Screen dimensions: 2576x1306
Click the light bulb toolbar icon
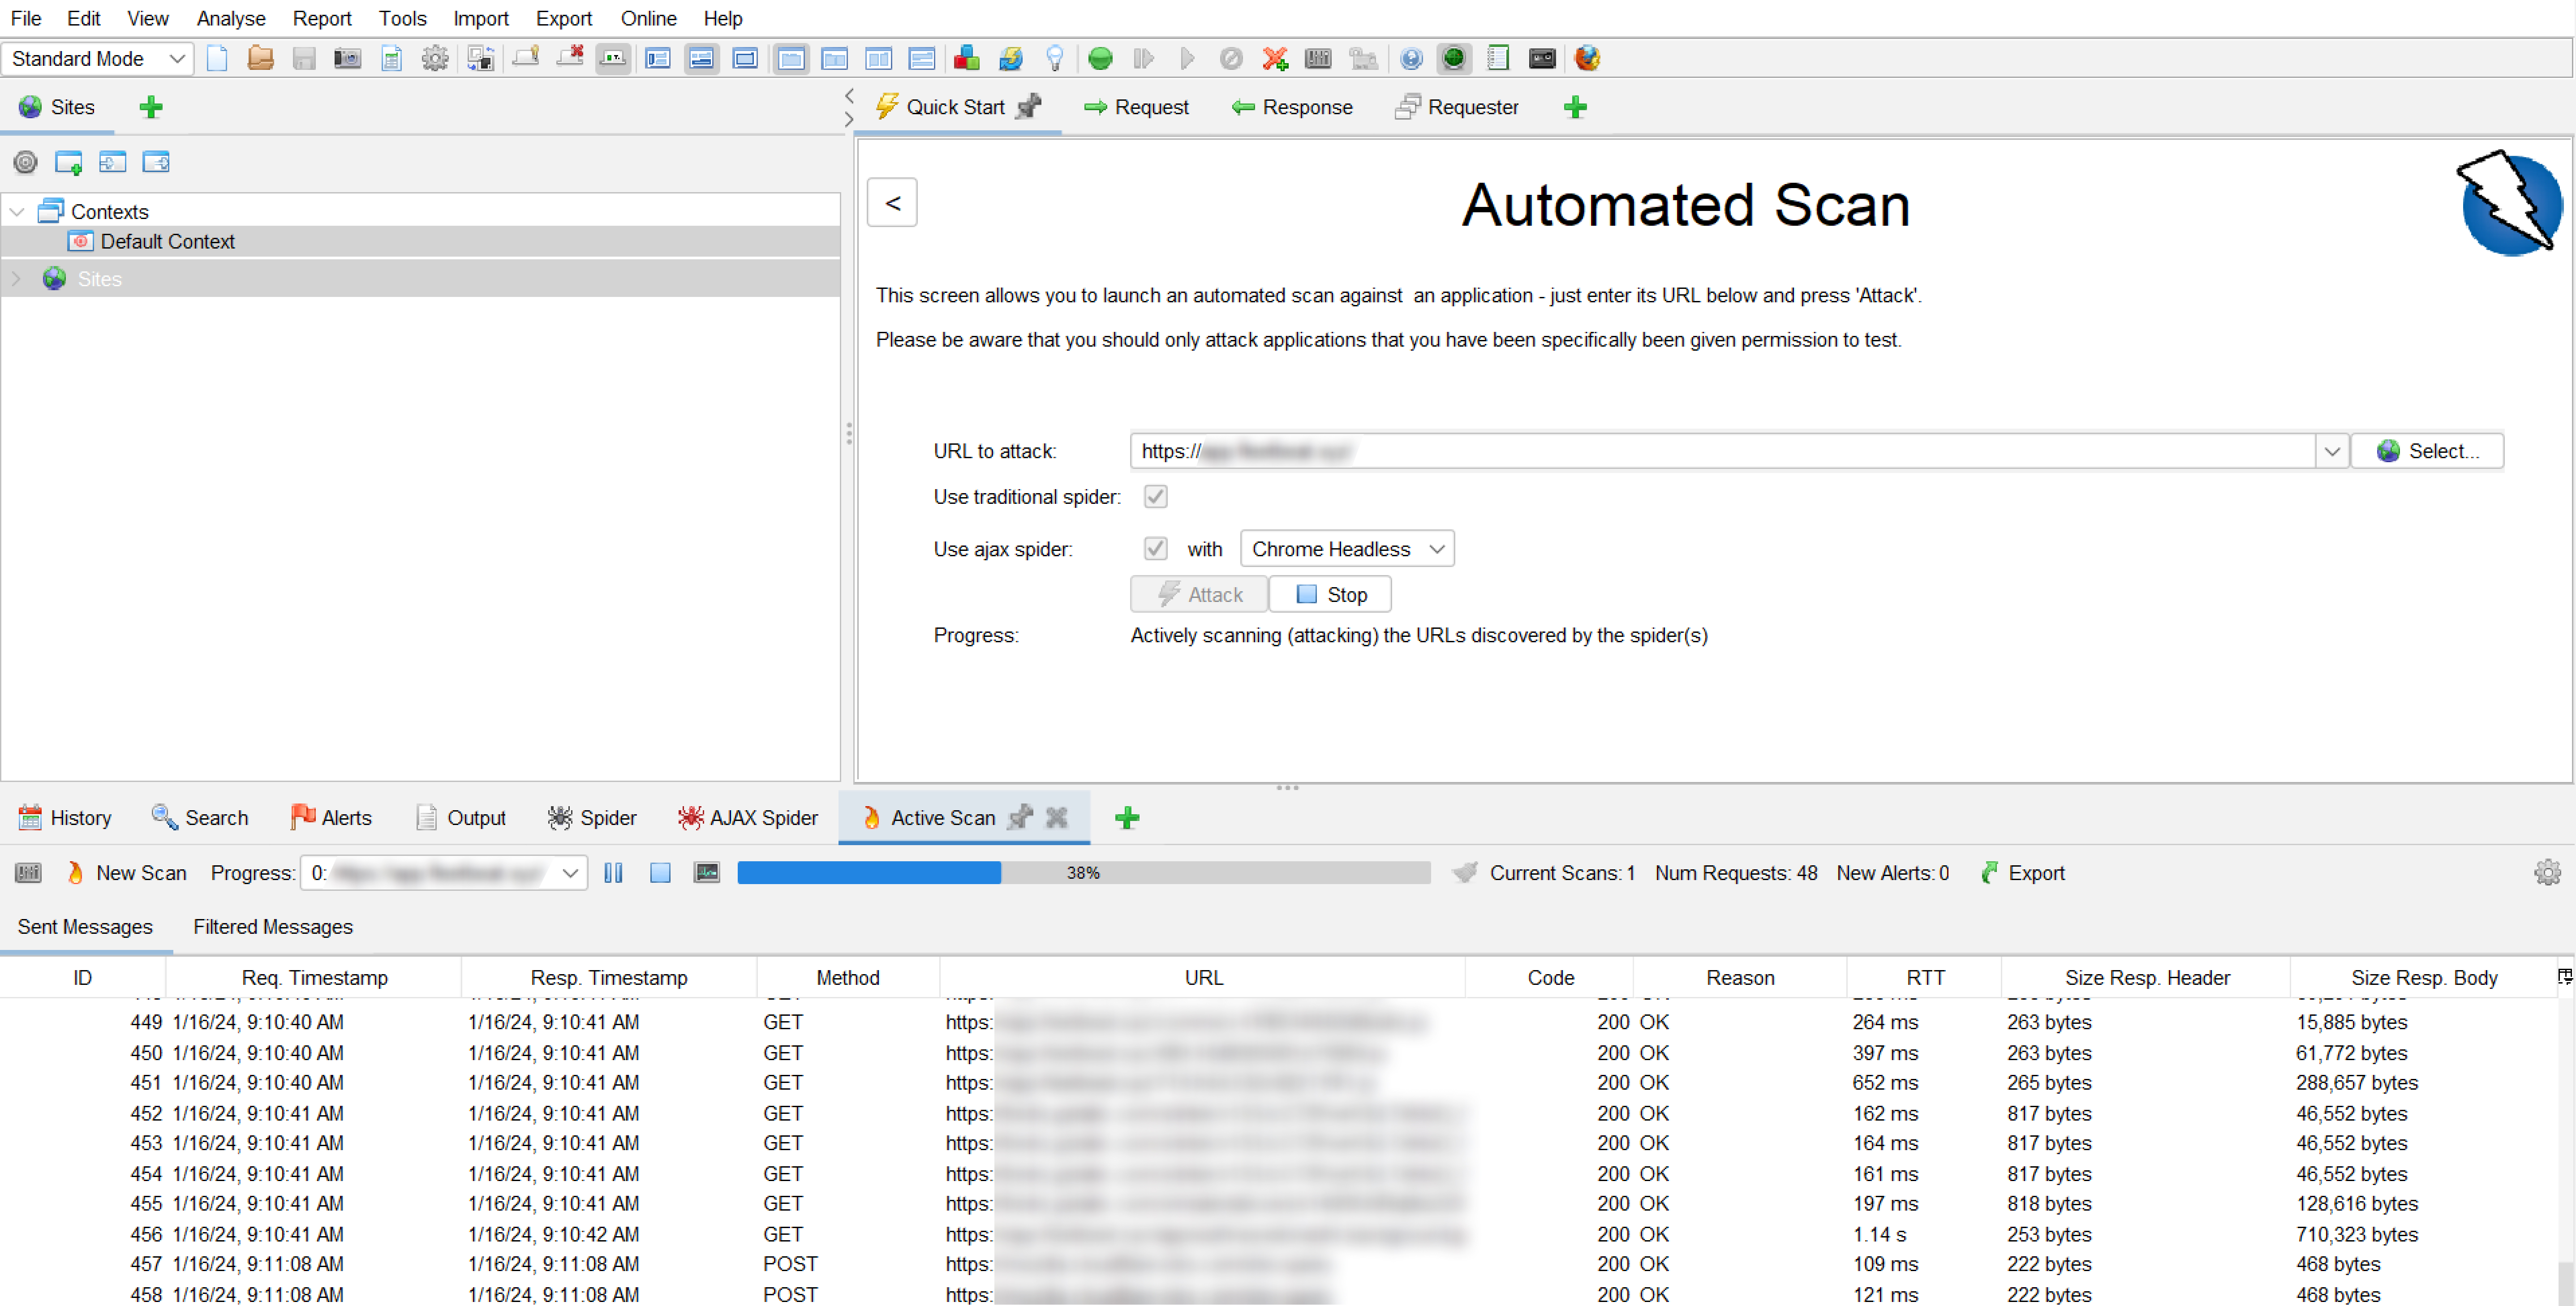1054,58
